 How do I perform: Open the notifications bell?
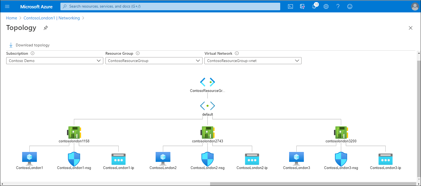pyautogui.click(x=314, y=6)
